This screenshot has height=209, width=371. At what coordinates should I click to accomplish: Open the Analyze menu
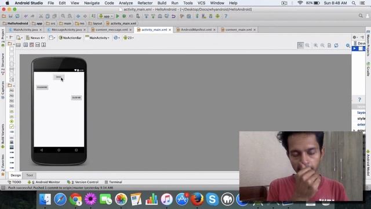[x=126, y=3]
